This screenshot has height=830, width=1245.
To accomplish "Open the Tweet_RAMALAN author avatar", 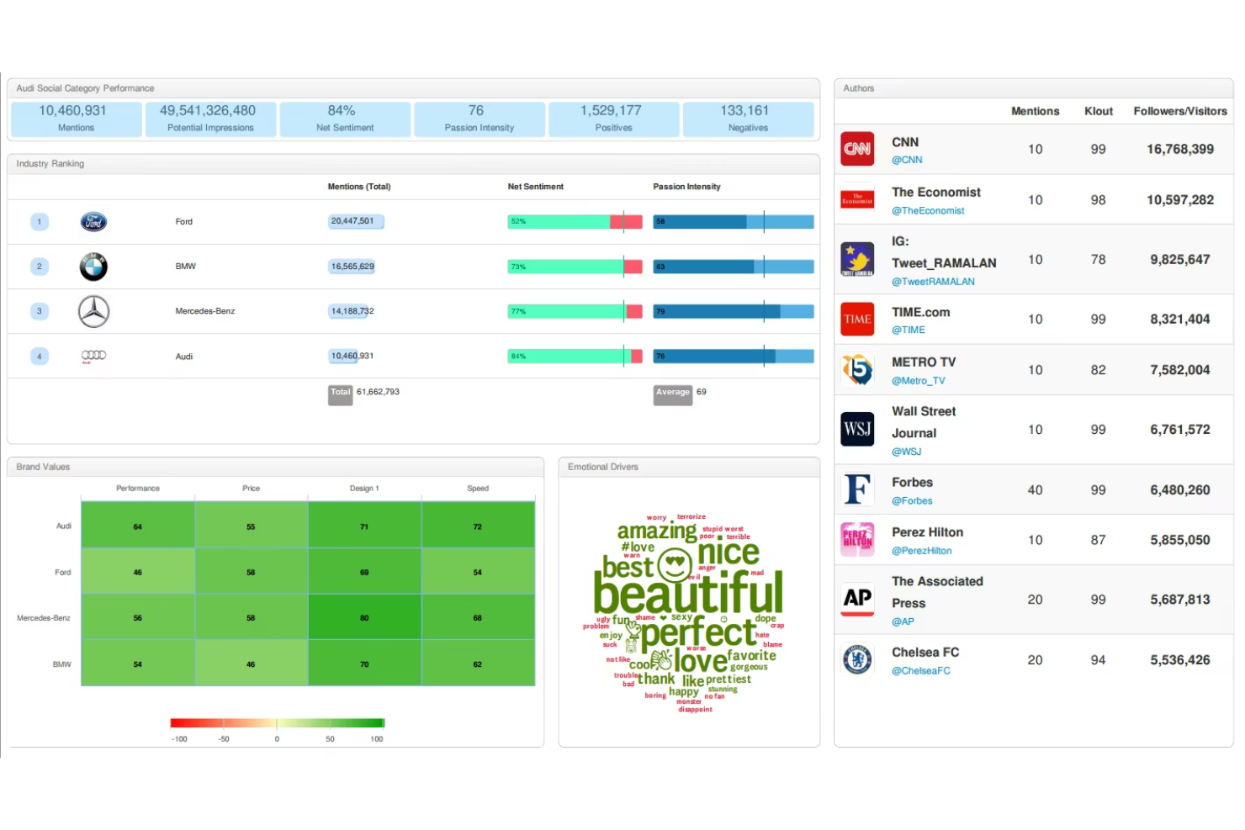I will (857, 259).
